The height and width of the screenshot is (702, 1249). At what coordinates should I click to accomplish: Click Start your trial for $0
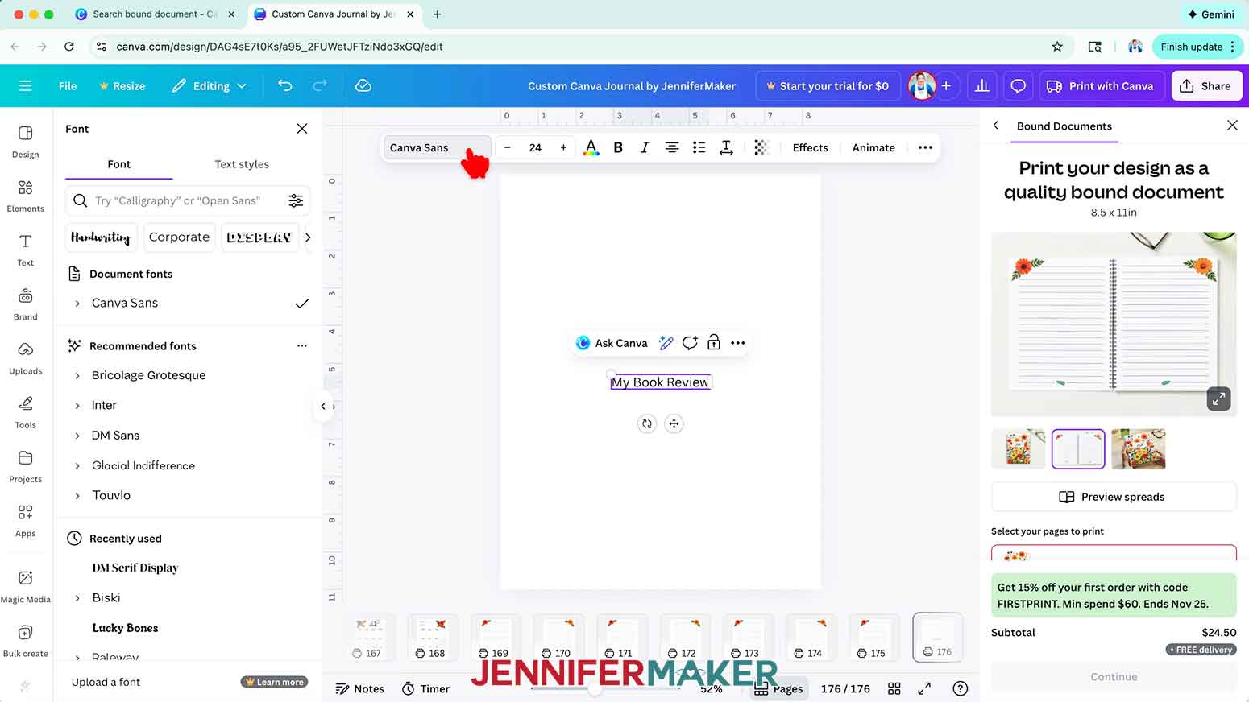pos(827,85)
